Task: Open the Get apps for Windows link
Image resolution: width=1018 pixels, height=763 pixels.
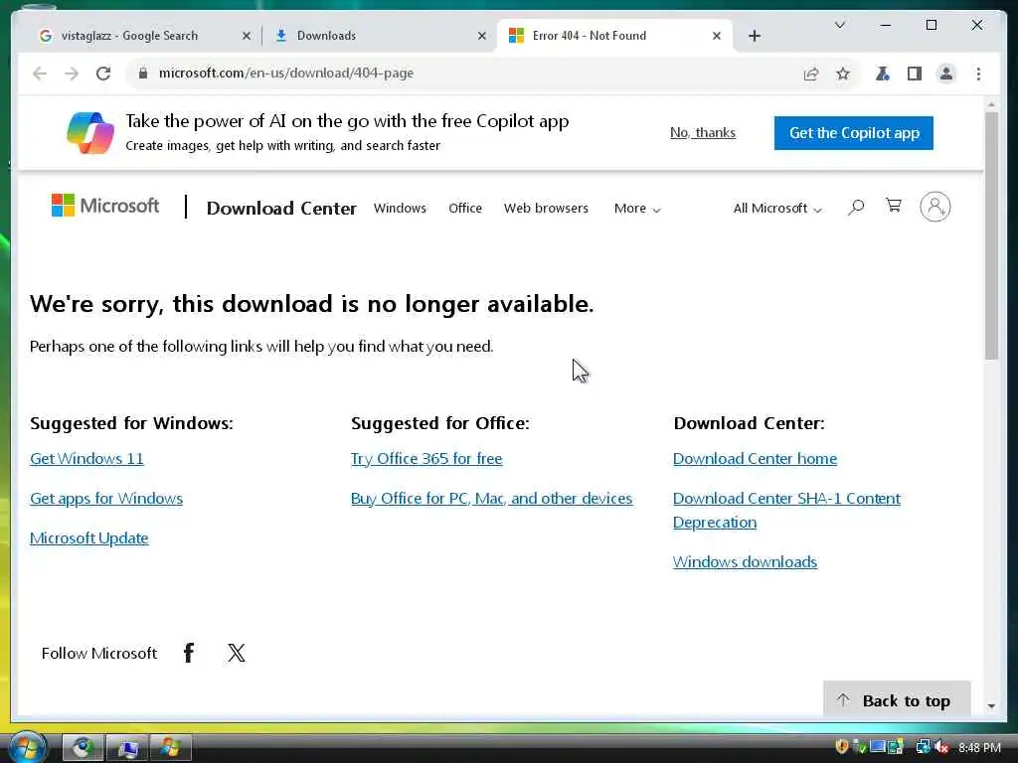Action: [x=106, y=499]
